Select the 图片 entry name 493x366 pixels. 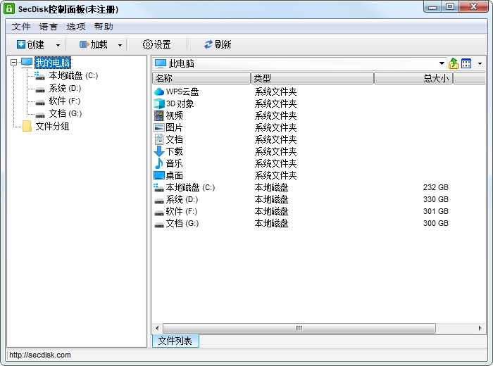174,127
